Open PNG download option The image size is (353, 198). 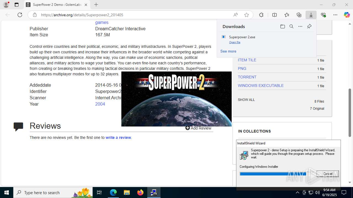click(242, 68)
